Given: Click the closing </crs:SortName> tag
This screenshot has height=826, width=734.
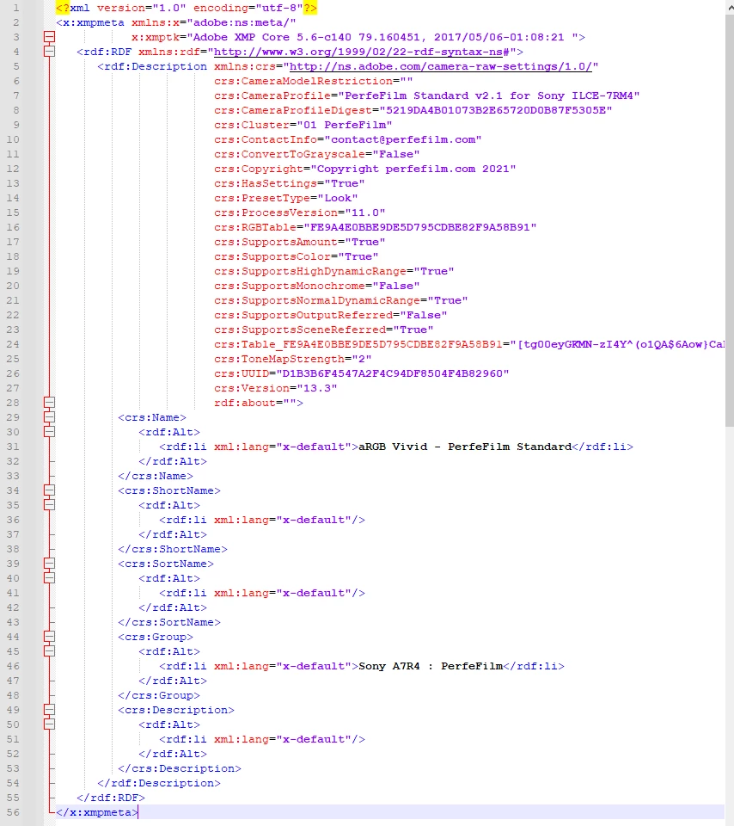Looking at the screenshot, I should (x=169, y=623).
